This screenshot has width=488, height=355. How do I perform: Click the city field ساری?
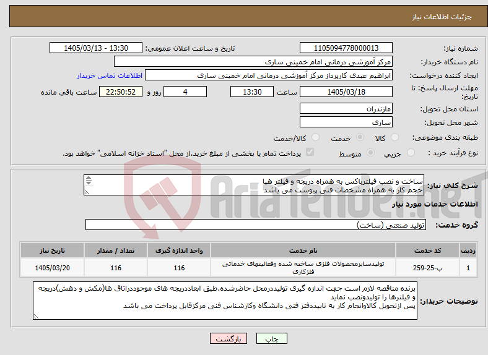(346, 122)
